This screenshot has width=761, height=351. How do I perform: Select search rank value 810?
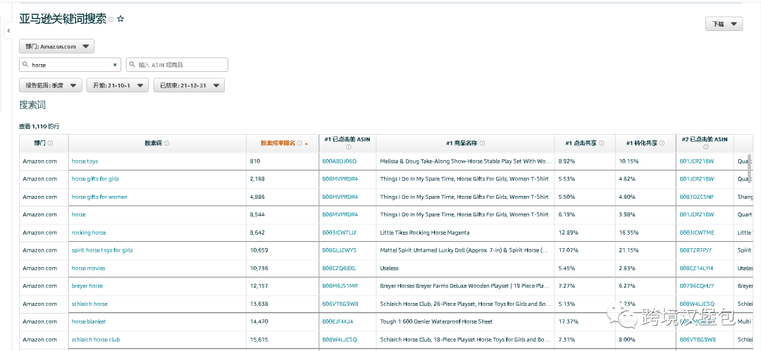255,161
